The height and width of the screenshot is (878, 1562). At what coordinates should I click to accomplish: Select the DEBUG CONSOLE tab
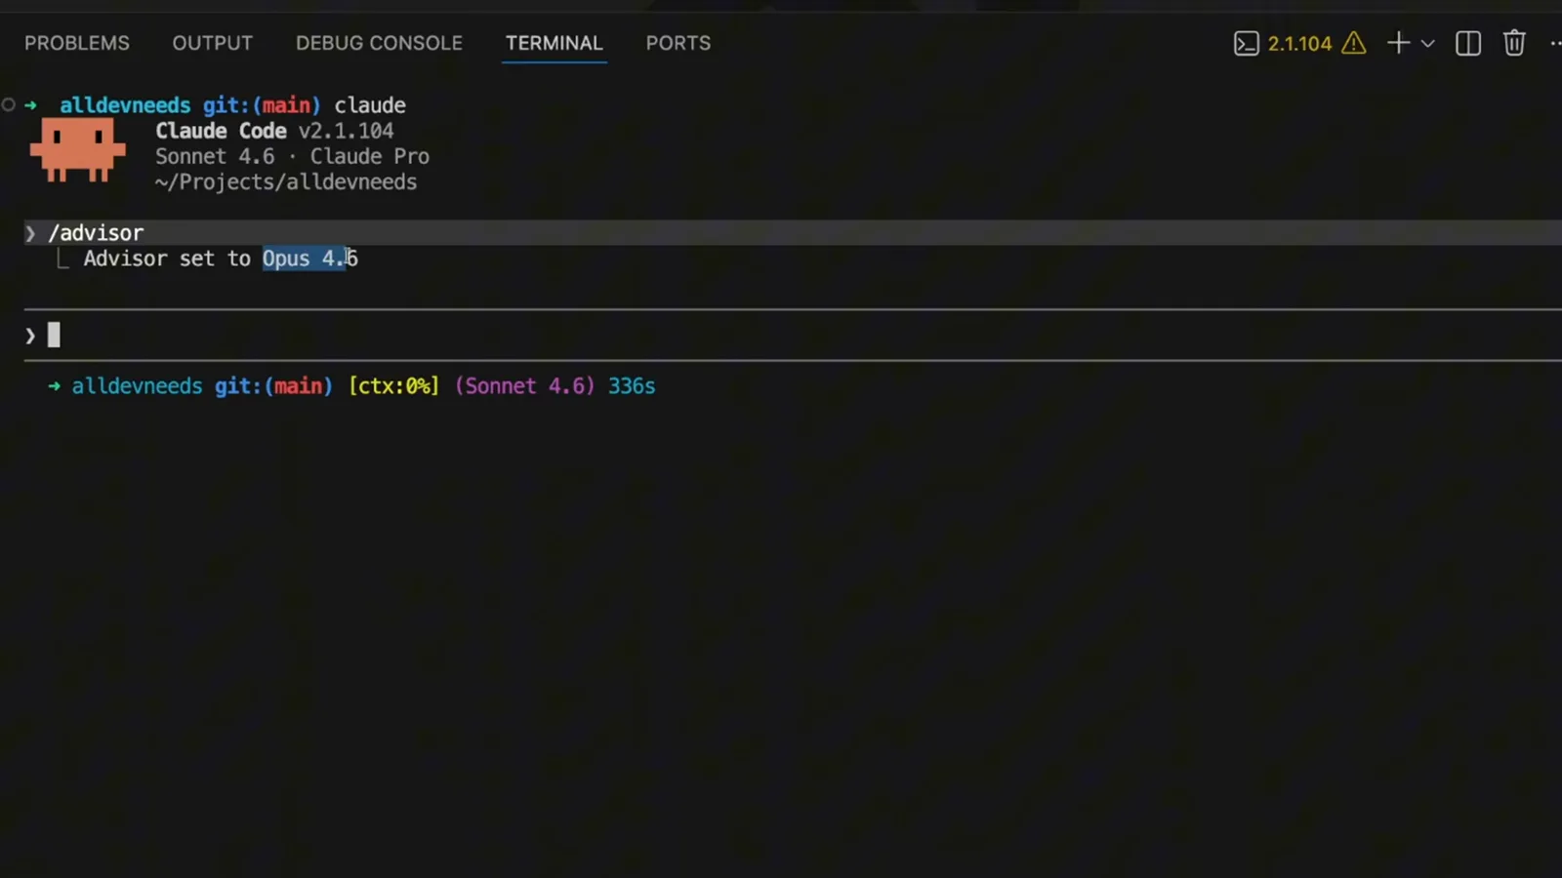(379, 43)
